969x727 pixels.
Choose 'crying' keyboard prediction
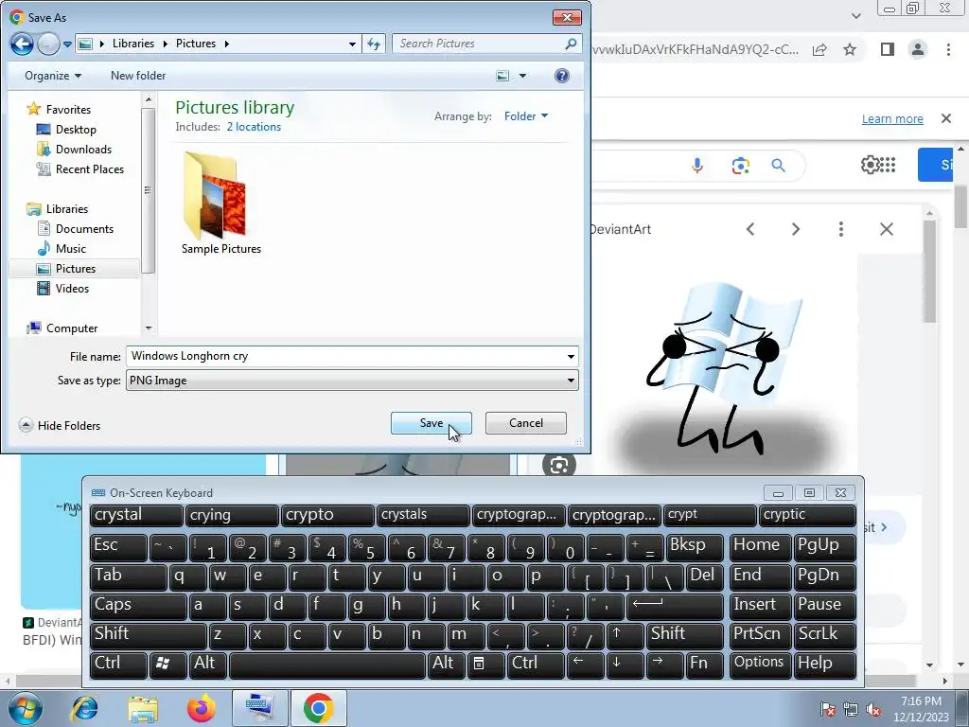pyautogui.click(x=232, y=515)
